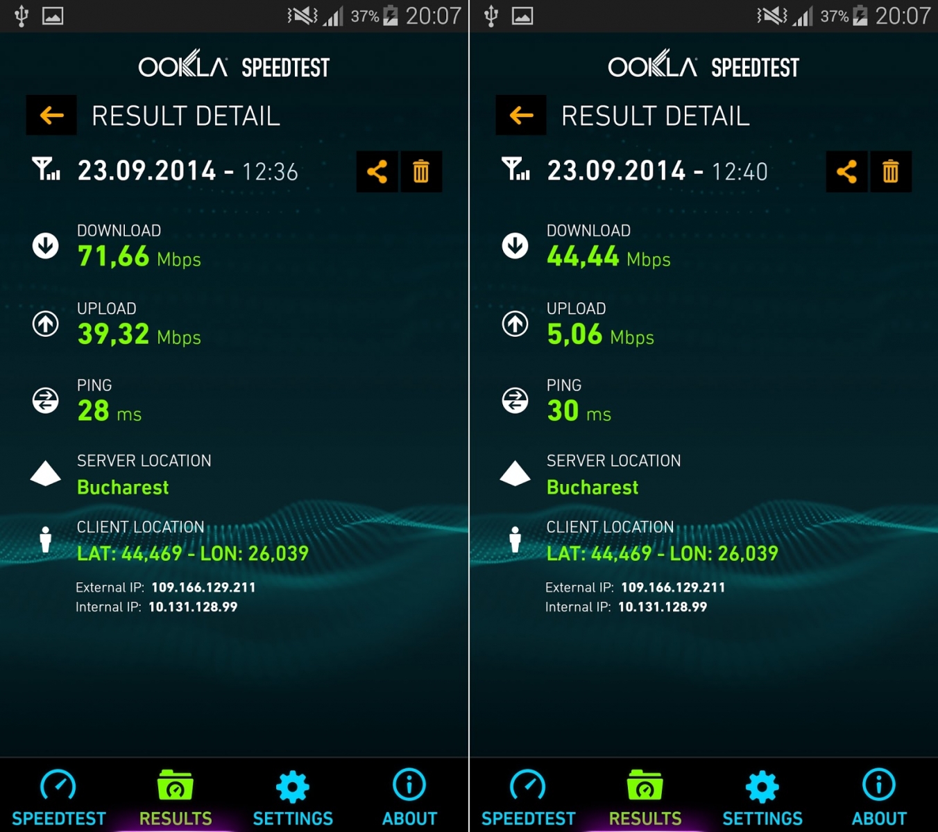Share the 12:40 speed test result
Image resolution: width=938 pixels, height=832 pixels.
846,171
